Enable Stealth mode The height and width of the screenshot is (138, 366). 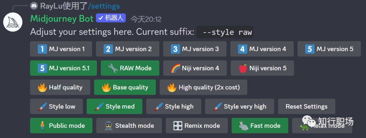coord(129,125)
